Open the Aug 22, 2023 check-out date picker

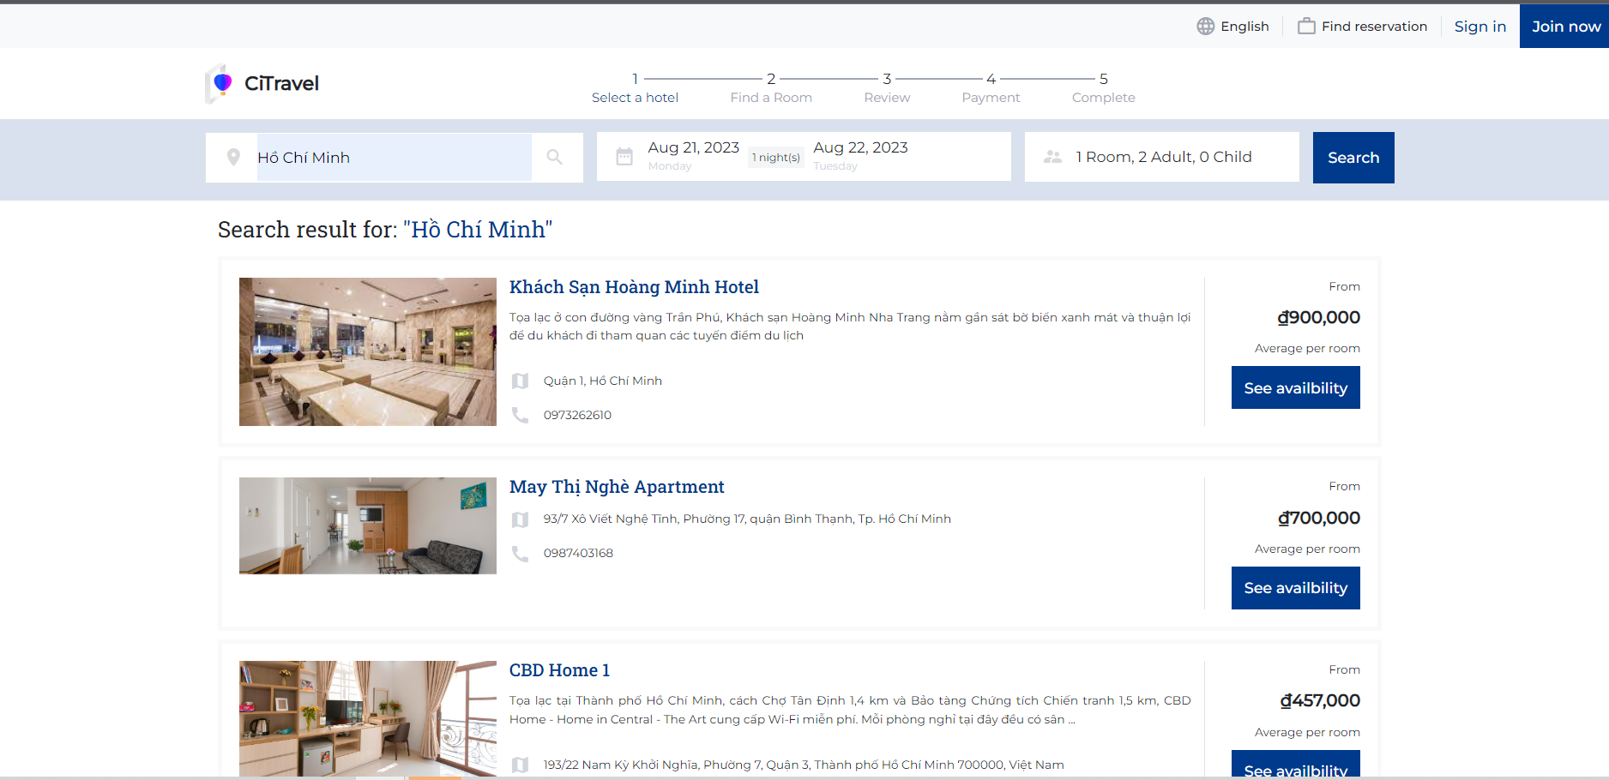[x=860, y=156]
